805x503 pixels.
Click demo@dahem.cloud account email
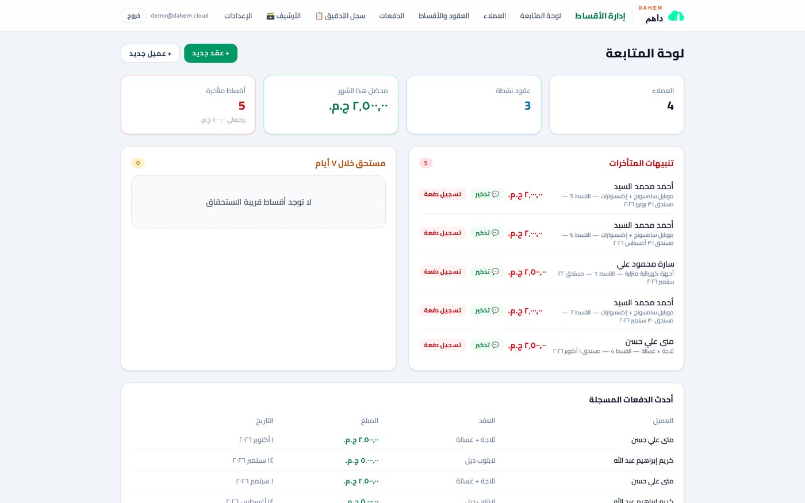[179, 16]
